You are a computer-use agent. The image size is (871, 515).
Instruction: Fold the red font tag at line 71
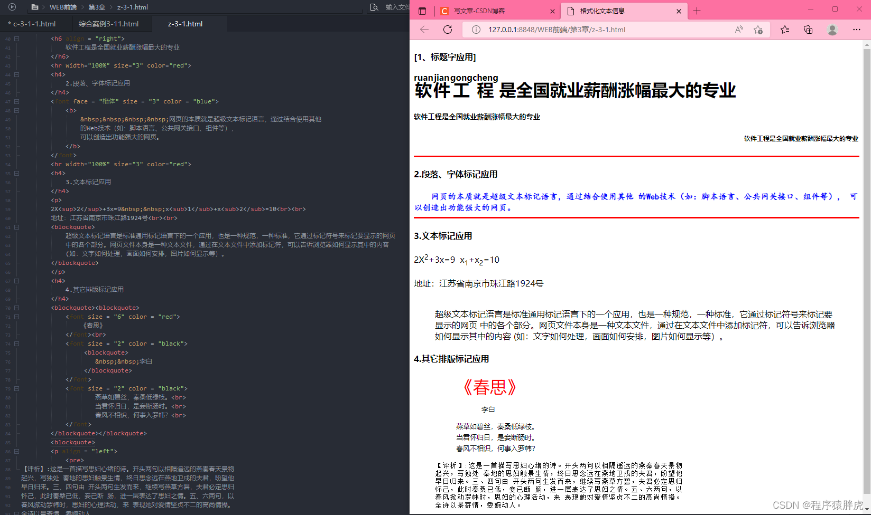pyautogui.click(x=17, y=317)
